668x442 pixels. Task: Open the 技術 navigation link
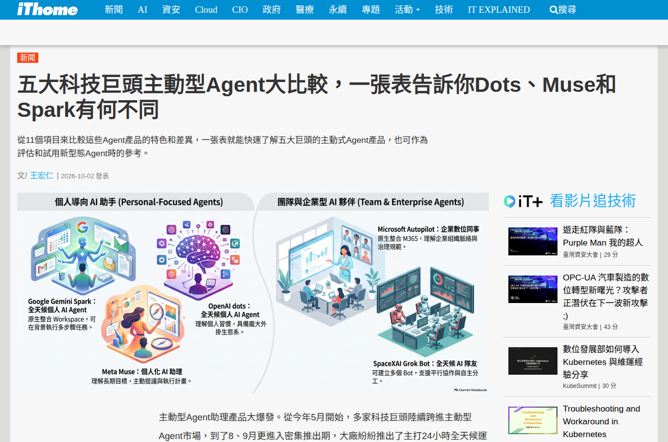444,9
